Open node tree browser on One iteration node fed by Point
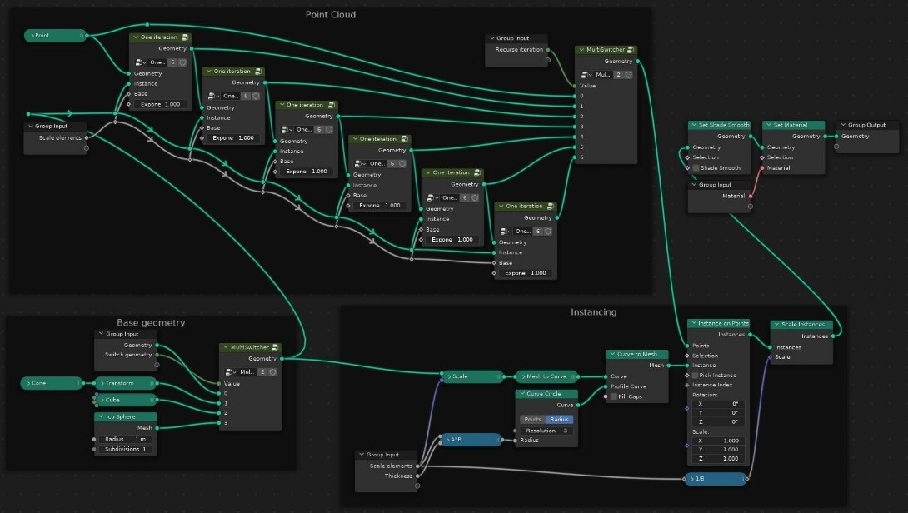Viewport: 908px width, 513px height. (140, 62)
